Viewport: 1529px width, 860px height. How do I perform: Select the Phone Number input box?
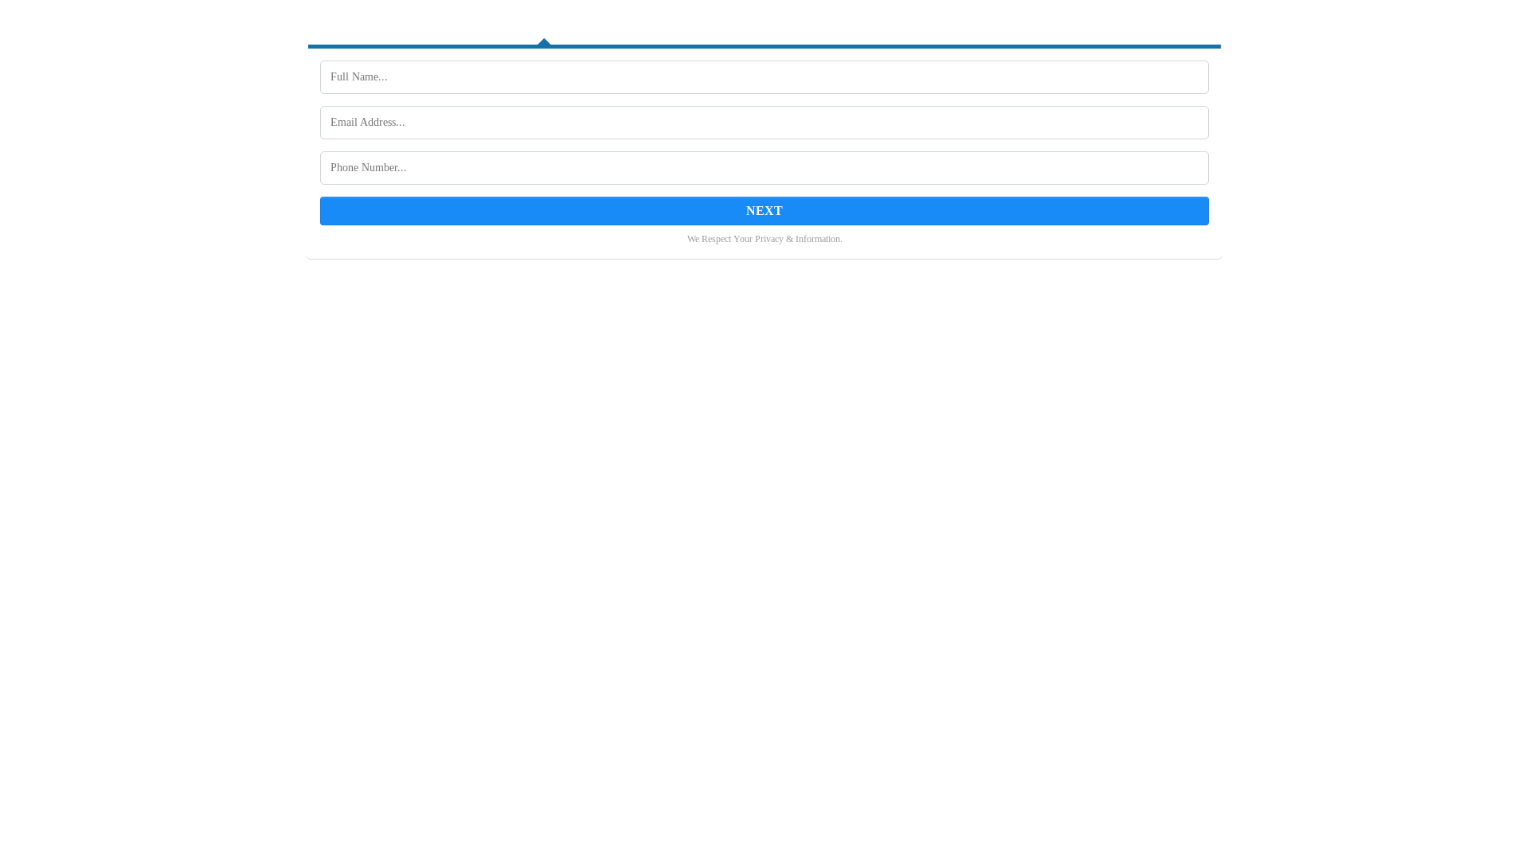pos(764,168)
